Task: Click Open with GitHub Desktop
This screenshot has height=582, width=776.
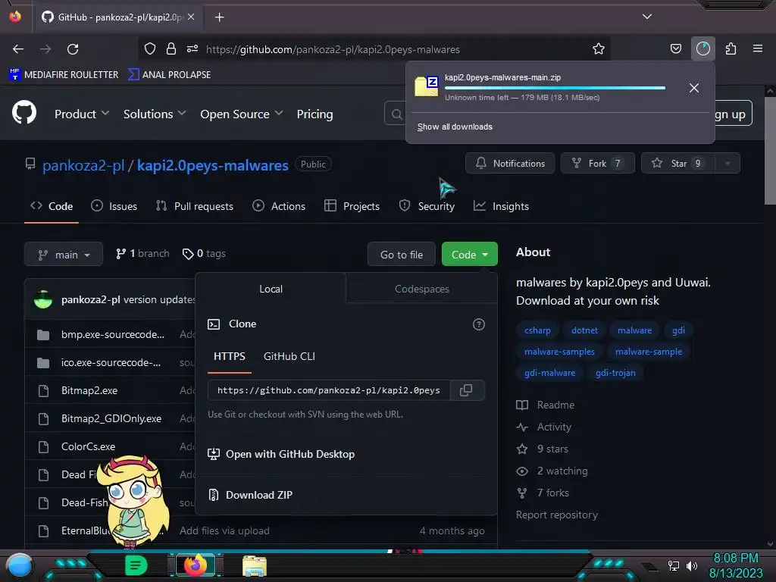Action: click(x=281, y=455)
